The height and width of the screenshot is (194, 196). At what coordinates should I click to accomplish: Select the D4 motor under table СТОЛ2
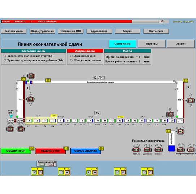click(x=21, y=129)
